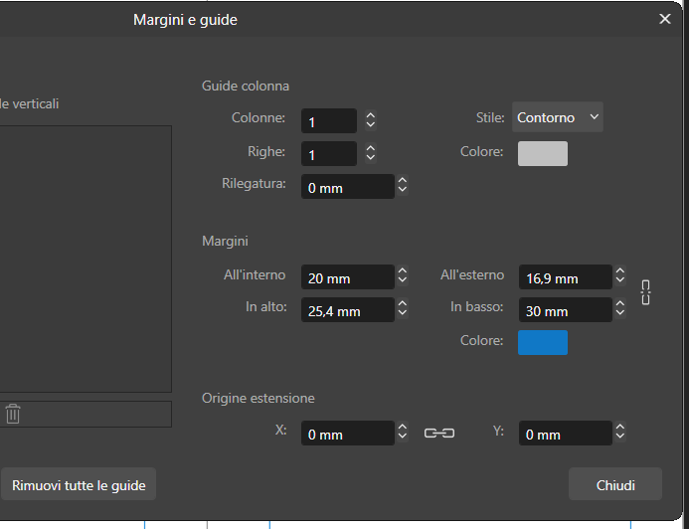
Task: Increase In basso margin with up arrow
Action: click(620, 304)
